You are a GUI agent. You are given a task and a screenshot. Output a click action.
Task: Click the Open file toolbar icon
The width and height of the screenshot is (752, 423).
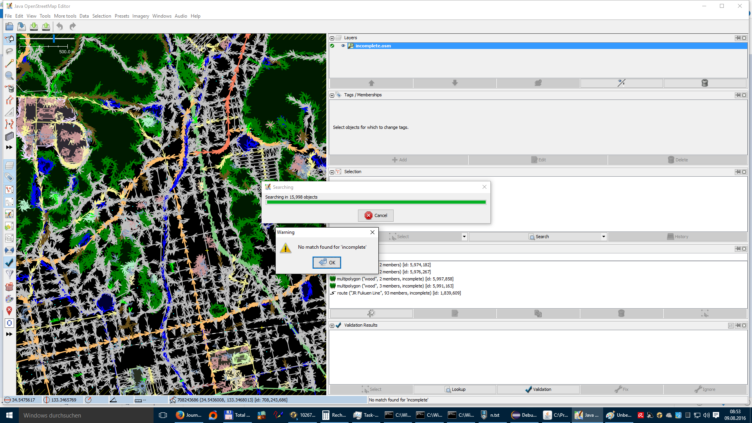click(9, 27)
